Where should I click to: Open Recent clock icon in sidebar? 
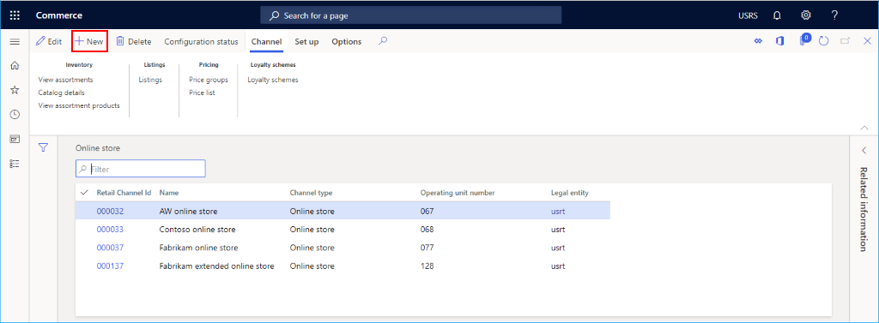pyautogui.click(x=15, y=114)
